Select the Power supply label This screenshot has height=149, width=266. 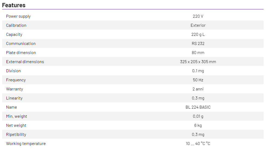coord(18,16)
